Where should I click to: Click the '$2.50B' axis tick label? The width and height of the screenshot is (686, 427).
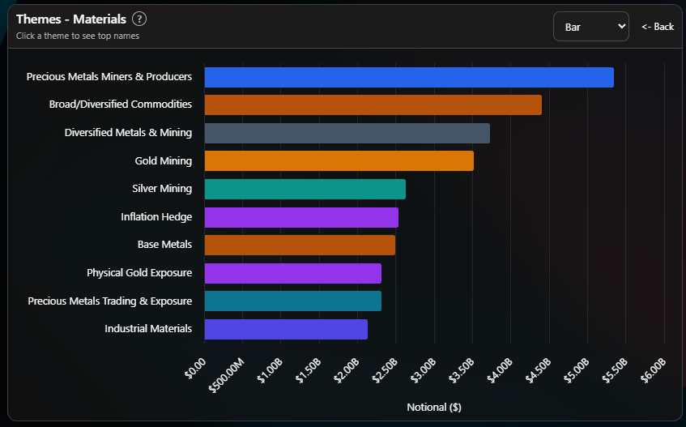(385, 370)
